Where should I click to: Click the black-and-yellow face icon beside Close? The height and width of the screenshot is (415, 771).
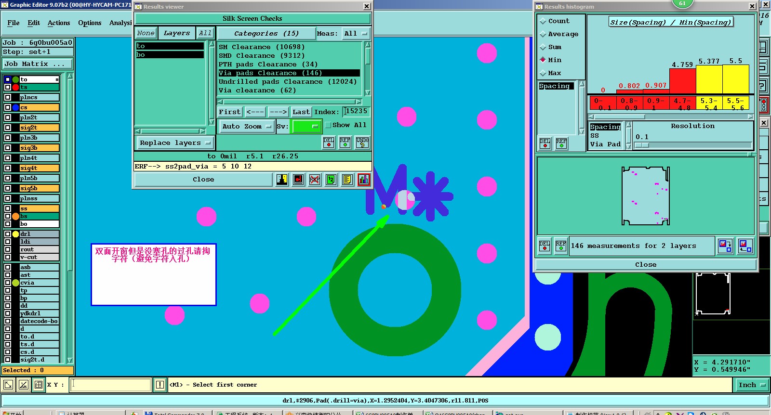(282, 180)
